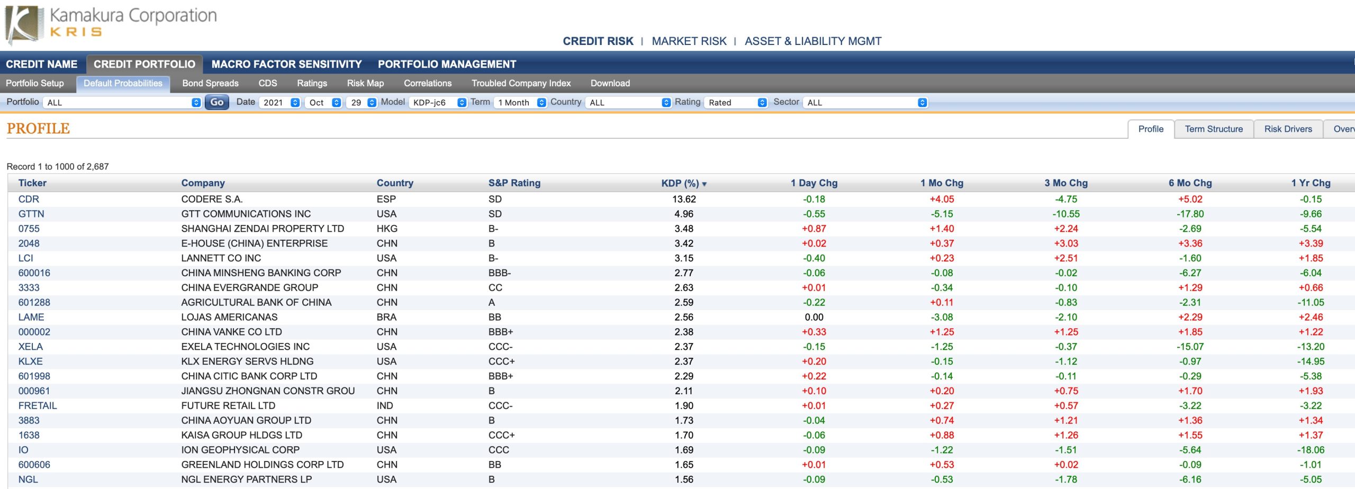Sort by the S&P Rating column header
The width and height of the screenshot is (1355, 489).
pos(514,183)
